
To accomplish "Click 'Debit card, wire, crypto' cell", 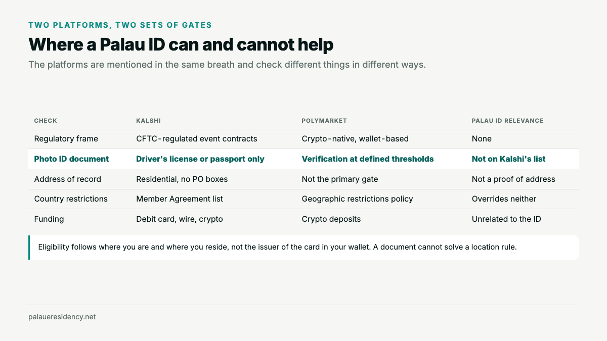I will click(x=180, y=219).
